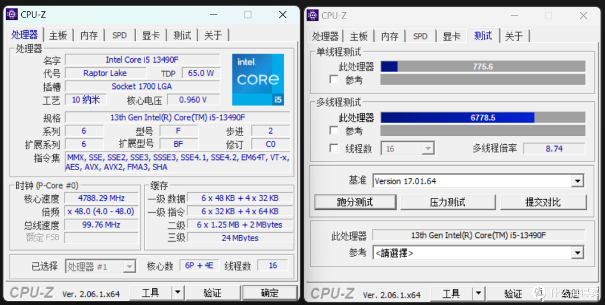This screenshot has height=305, width=605.
Task: Enable 参考 checkbox under 单线程测试
Action: (334, 80)
